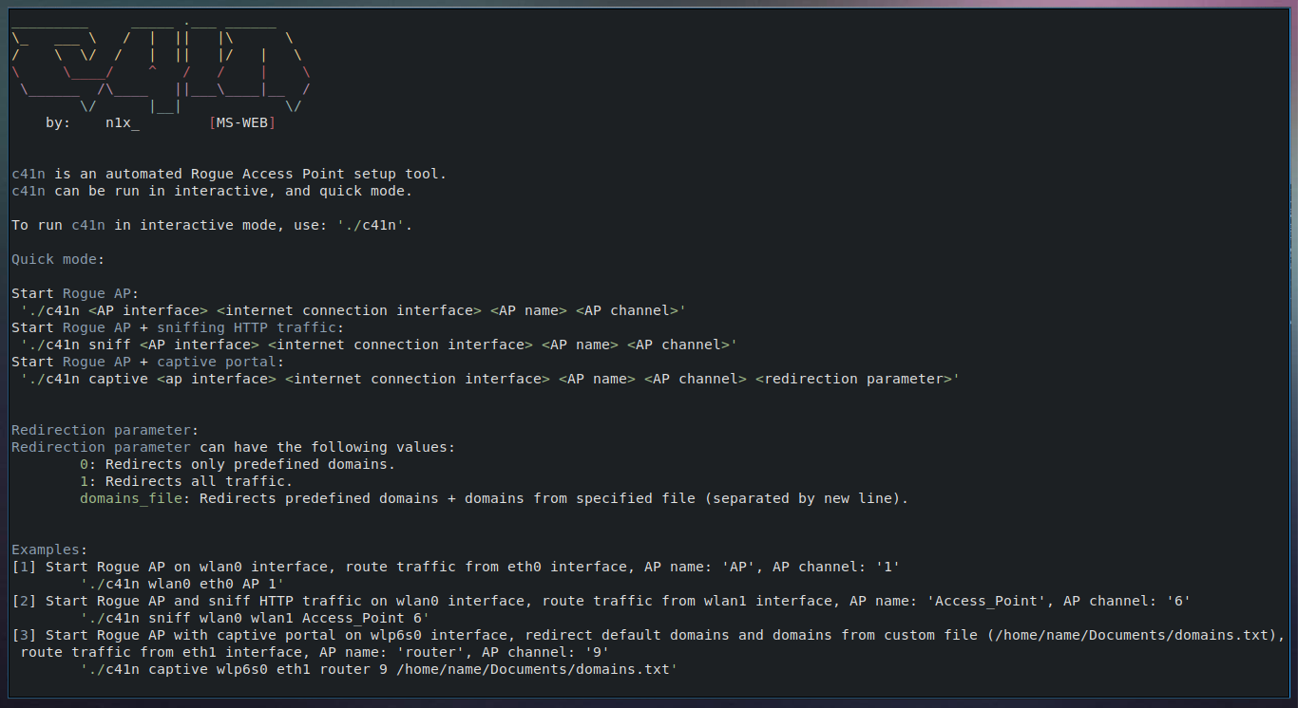Click the 'Redirection parameter:' heading
Image resolution: width=1298 pixels, height=708 pixels.
click(x=105, y=430)
